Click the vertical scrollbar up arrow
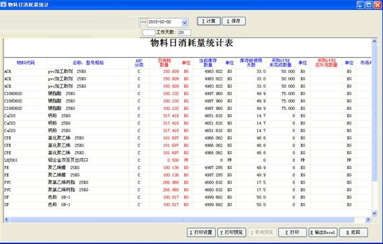 click(374, 42)
